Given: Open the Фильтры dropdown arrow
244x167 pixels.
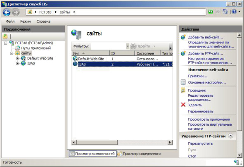Looking at the screenshot, I should click(x=128, y=46).
